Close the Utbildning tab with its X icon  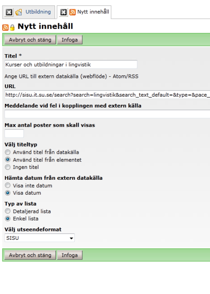point(9,12)
